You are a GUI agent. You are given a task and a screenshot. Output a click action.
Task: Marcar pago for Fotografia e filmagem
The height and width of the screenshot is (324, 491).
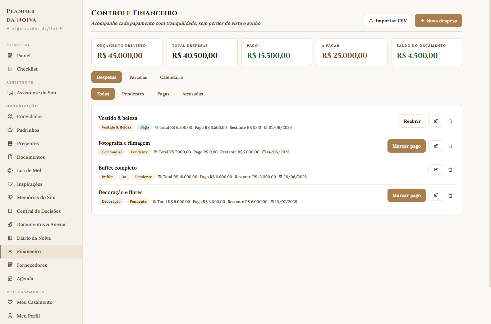pos(407,146)
